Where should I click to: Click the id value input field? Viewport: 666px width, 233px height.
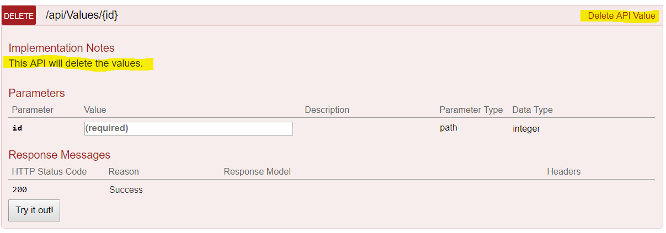pos(188,128)
